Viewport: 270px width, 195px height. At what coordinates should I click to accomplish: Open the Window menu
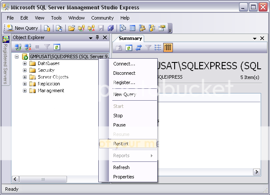(76, 18)
